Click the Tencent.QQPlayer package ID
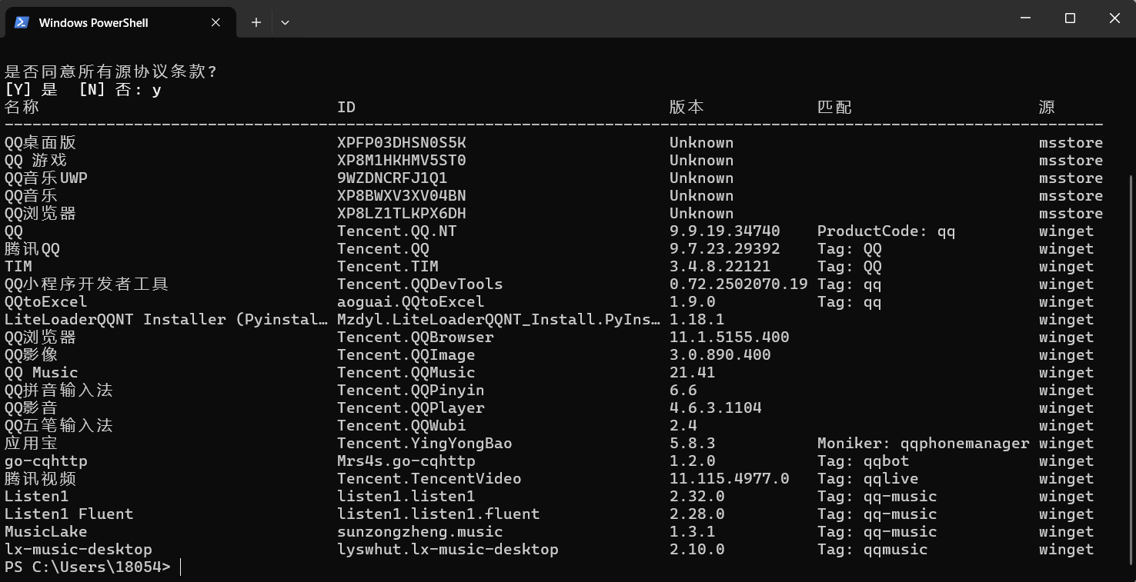The height and width of the screenshot is (582, 1136). pyautogui.click(x=411, y=407)
